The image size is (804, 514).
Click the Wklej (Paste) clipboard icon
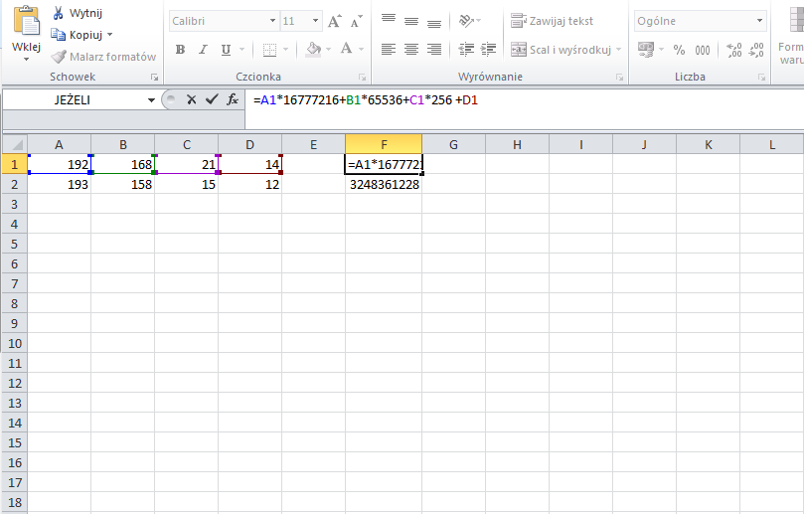click(26, 21)
